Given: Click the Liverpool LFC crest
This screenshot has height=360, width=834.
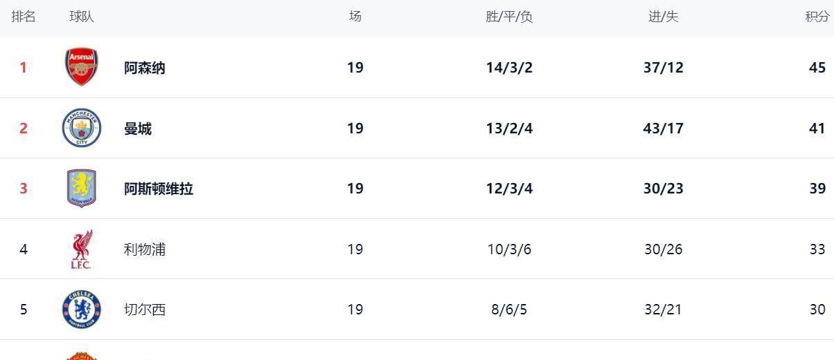Looking at the screenshot, I should 82,249.
